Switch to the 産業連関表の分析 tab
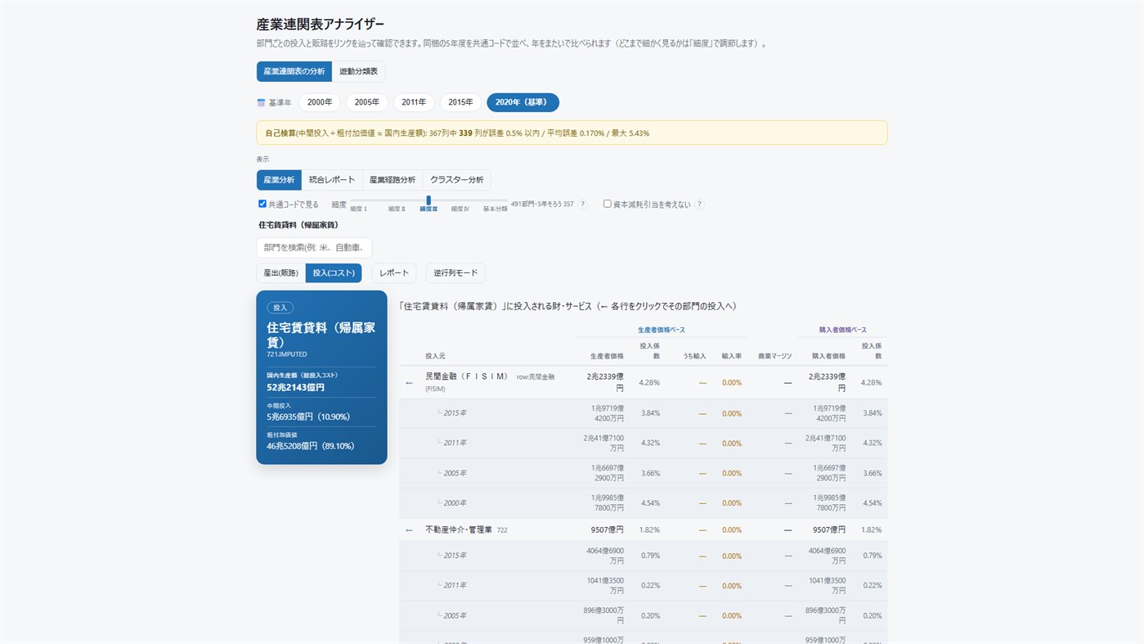The image size is (1144, 644). 294,71
